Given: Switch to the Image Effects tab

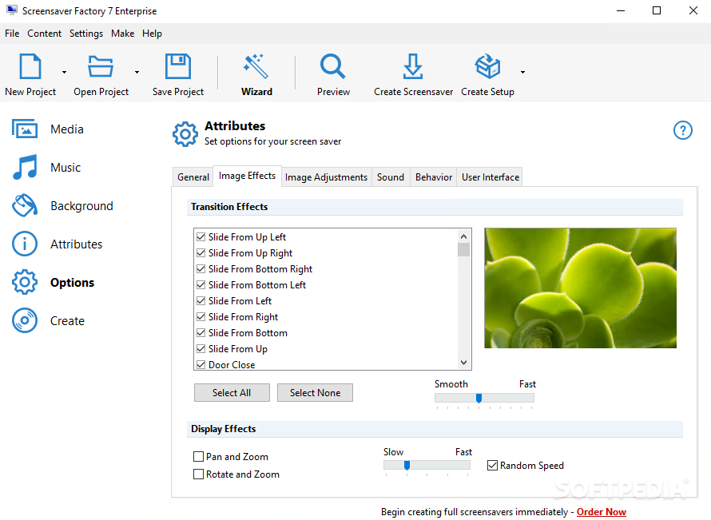Looking at the screenshot, I should 247,176.
